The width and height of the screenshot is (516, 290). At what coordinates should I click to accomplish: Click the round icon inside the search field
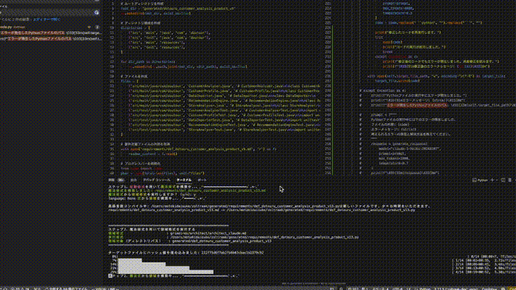coord(97,13)
